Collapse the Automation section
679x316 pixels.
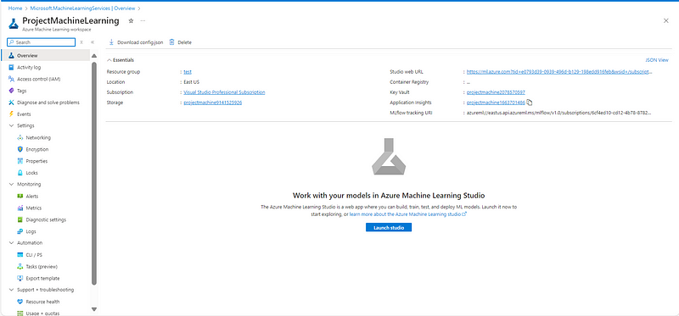point(11,243)
